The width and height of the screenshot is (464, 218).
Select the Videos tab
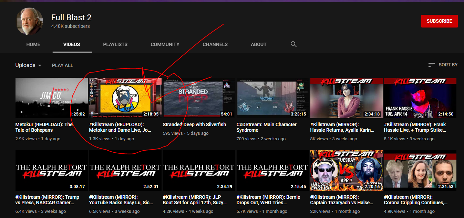pyautogui.click(x=72, y=44)
